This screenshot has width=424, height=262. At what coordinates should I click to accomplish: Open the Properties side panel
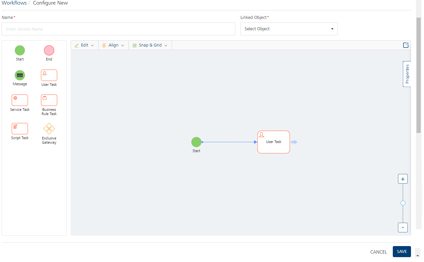coord(407,74)
